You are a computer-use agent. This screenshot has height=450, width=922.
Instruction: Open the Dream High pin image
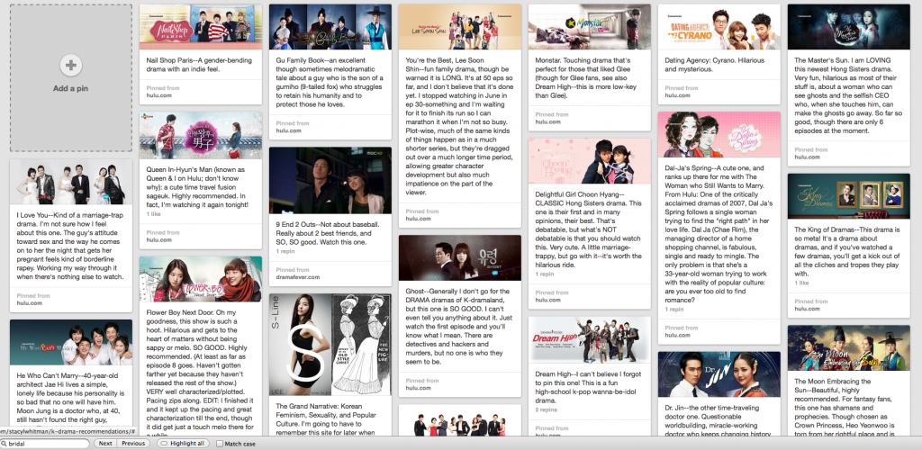coord(589,339)
